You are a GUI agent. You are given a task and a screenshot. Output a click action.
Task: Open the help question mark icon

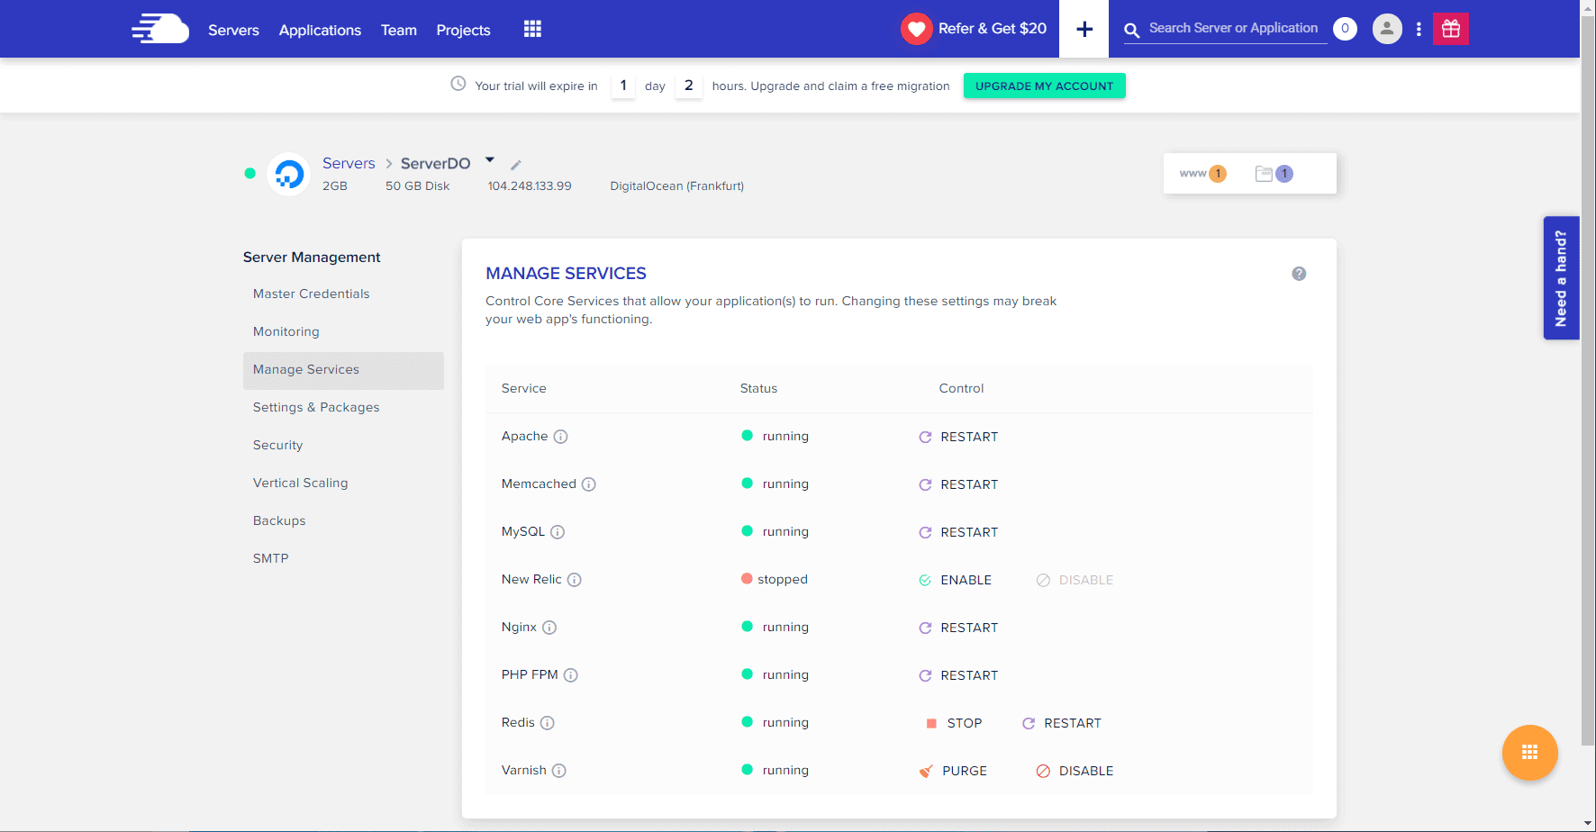click(1299, 274)
